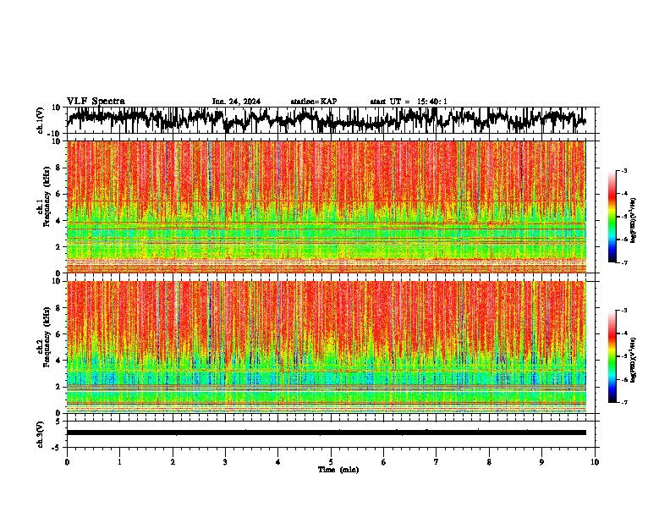Click the time axis tick label "10" at the right end
Image resolution: width=670 pixels, height=518 pixels.
pyautogui.click(x=595, y=462)
